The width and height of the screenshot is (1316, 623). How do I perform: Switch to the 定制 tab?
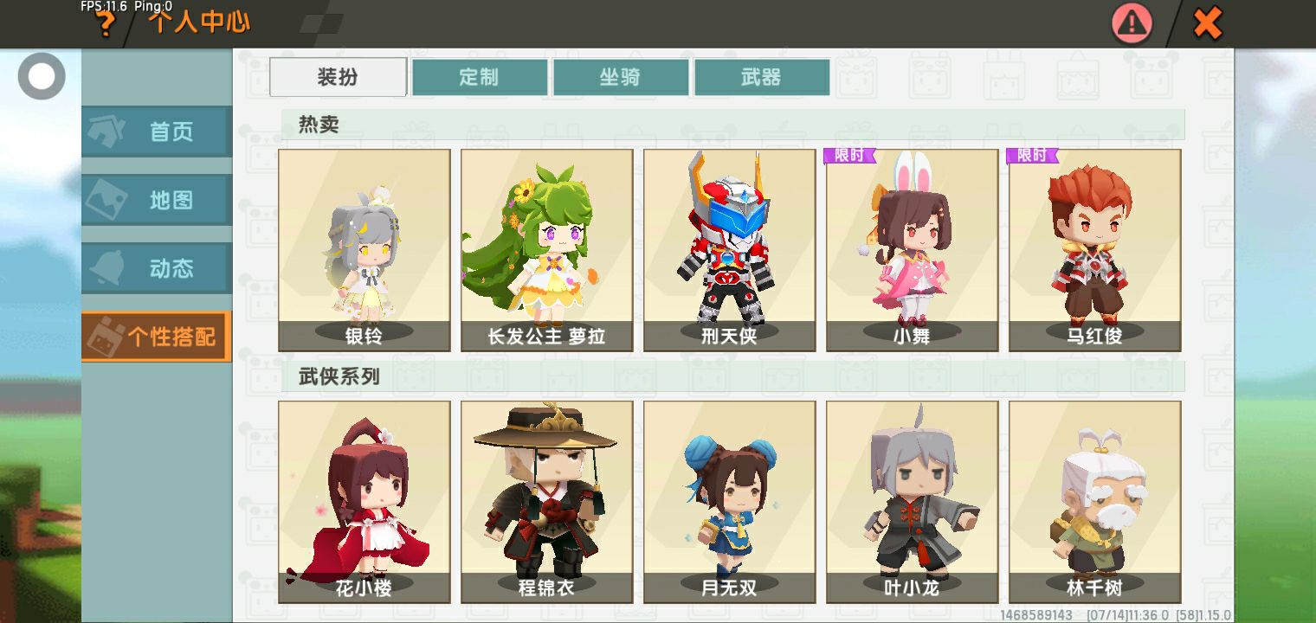[x=479, y=77]
